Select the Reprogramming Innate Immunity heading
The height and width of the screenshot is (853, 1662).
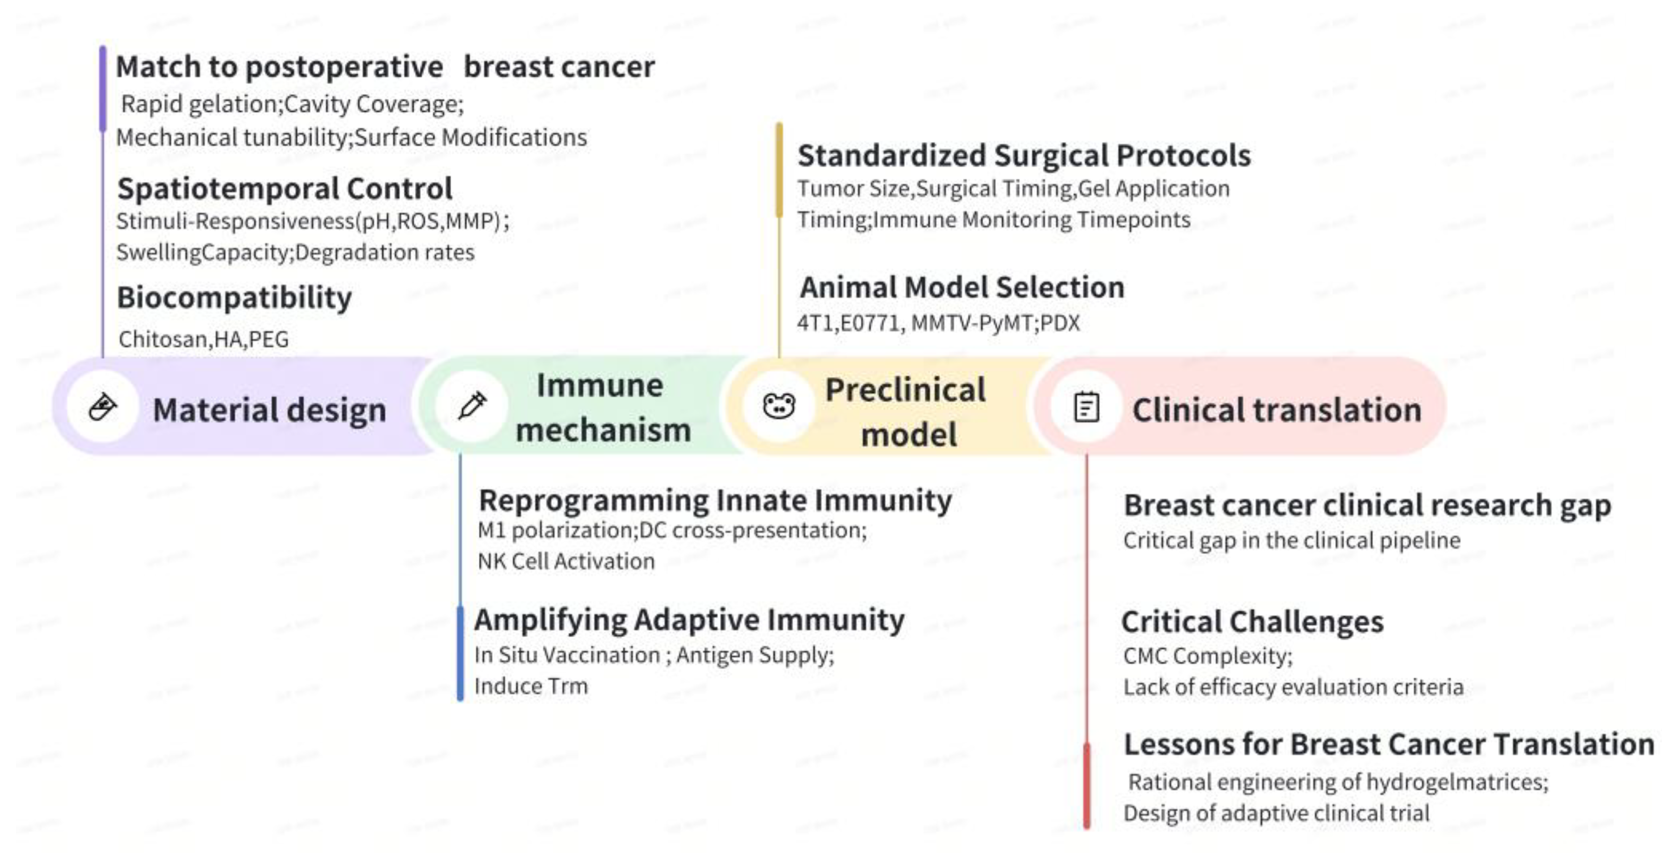pyautogui.click(x=715, y=500)
